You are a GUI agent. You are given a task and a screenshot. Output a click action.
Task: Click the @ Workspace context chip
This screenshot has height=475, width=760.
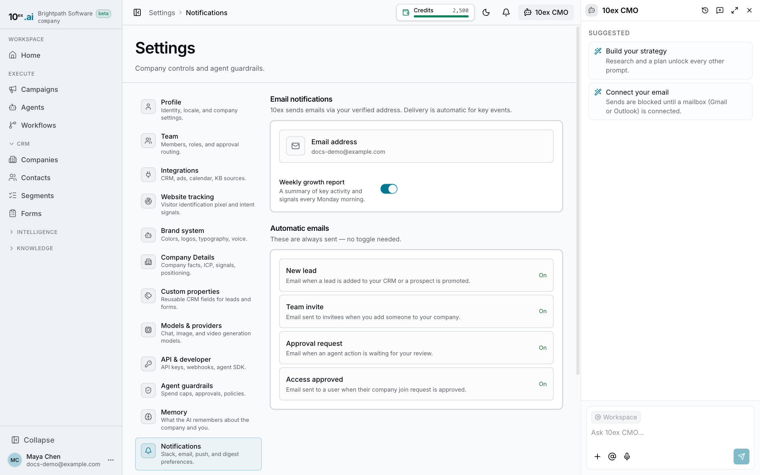click(616, 417)
